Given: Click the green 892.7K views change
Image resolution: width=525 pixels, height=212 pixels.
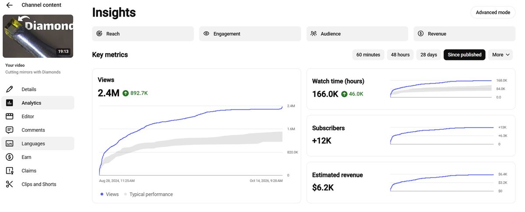Looking at the screenshot, I should [x=139, y=93].
